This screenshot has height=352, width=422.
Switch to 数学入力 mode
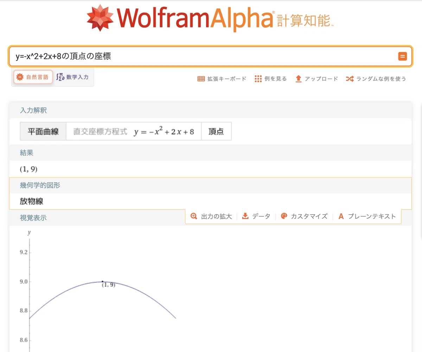[73, 77]
